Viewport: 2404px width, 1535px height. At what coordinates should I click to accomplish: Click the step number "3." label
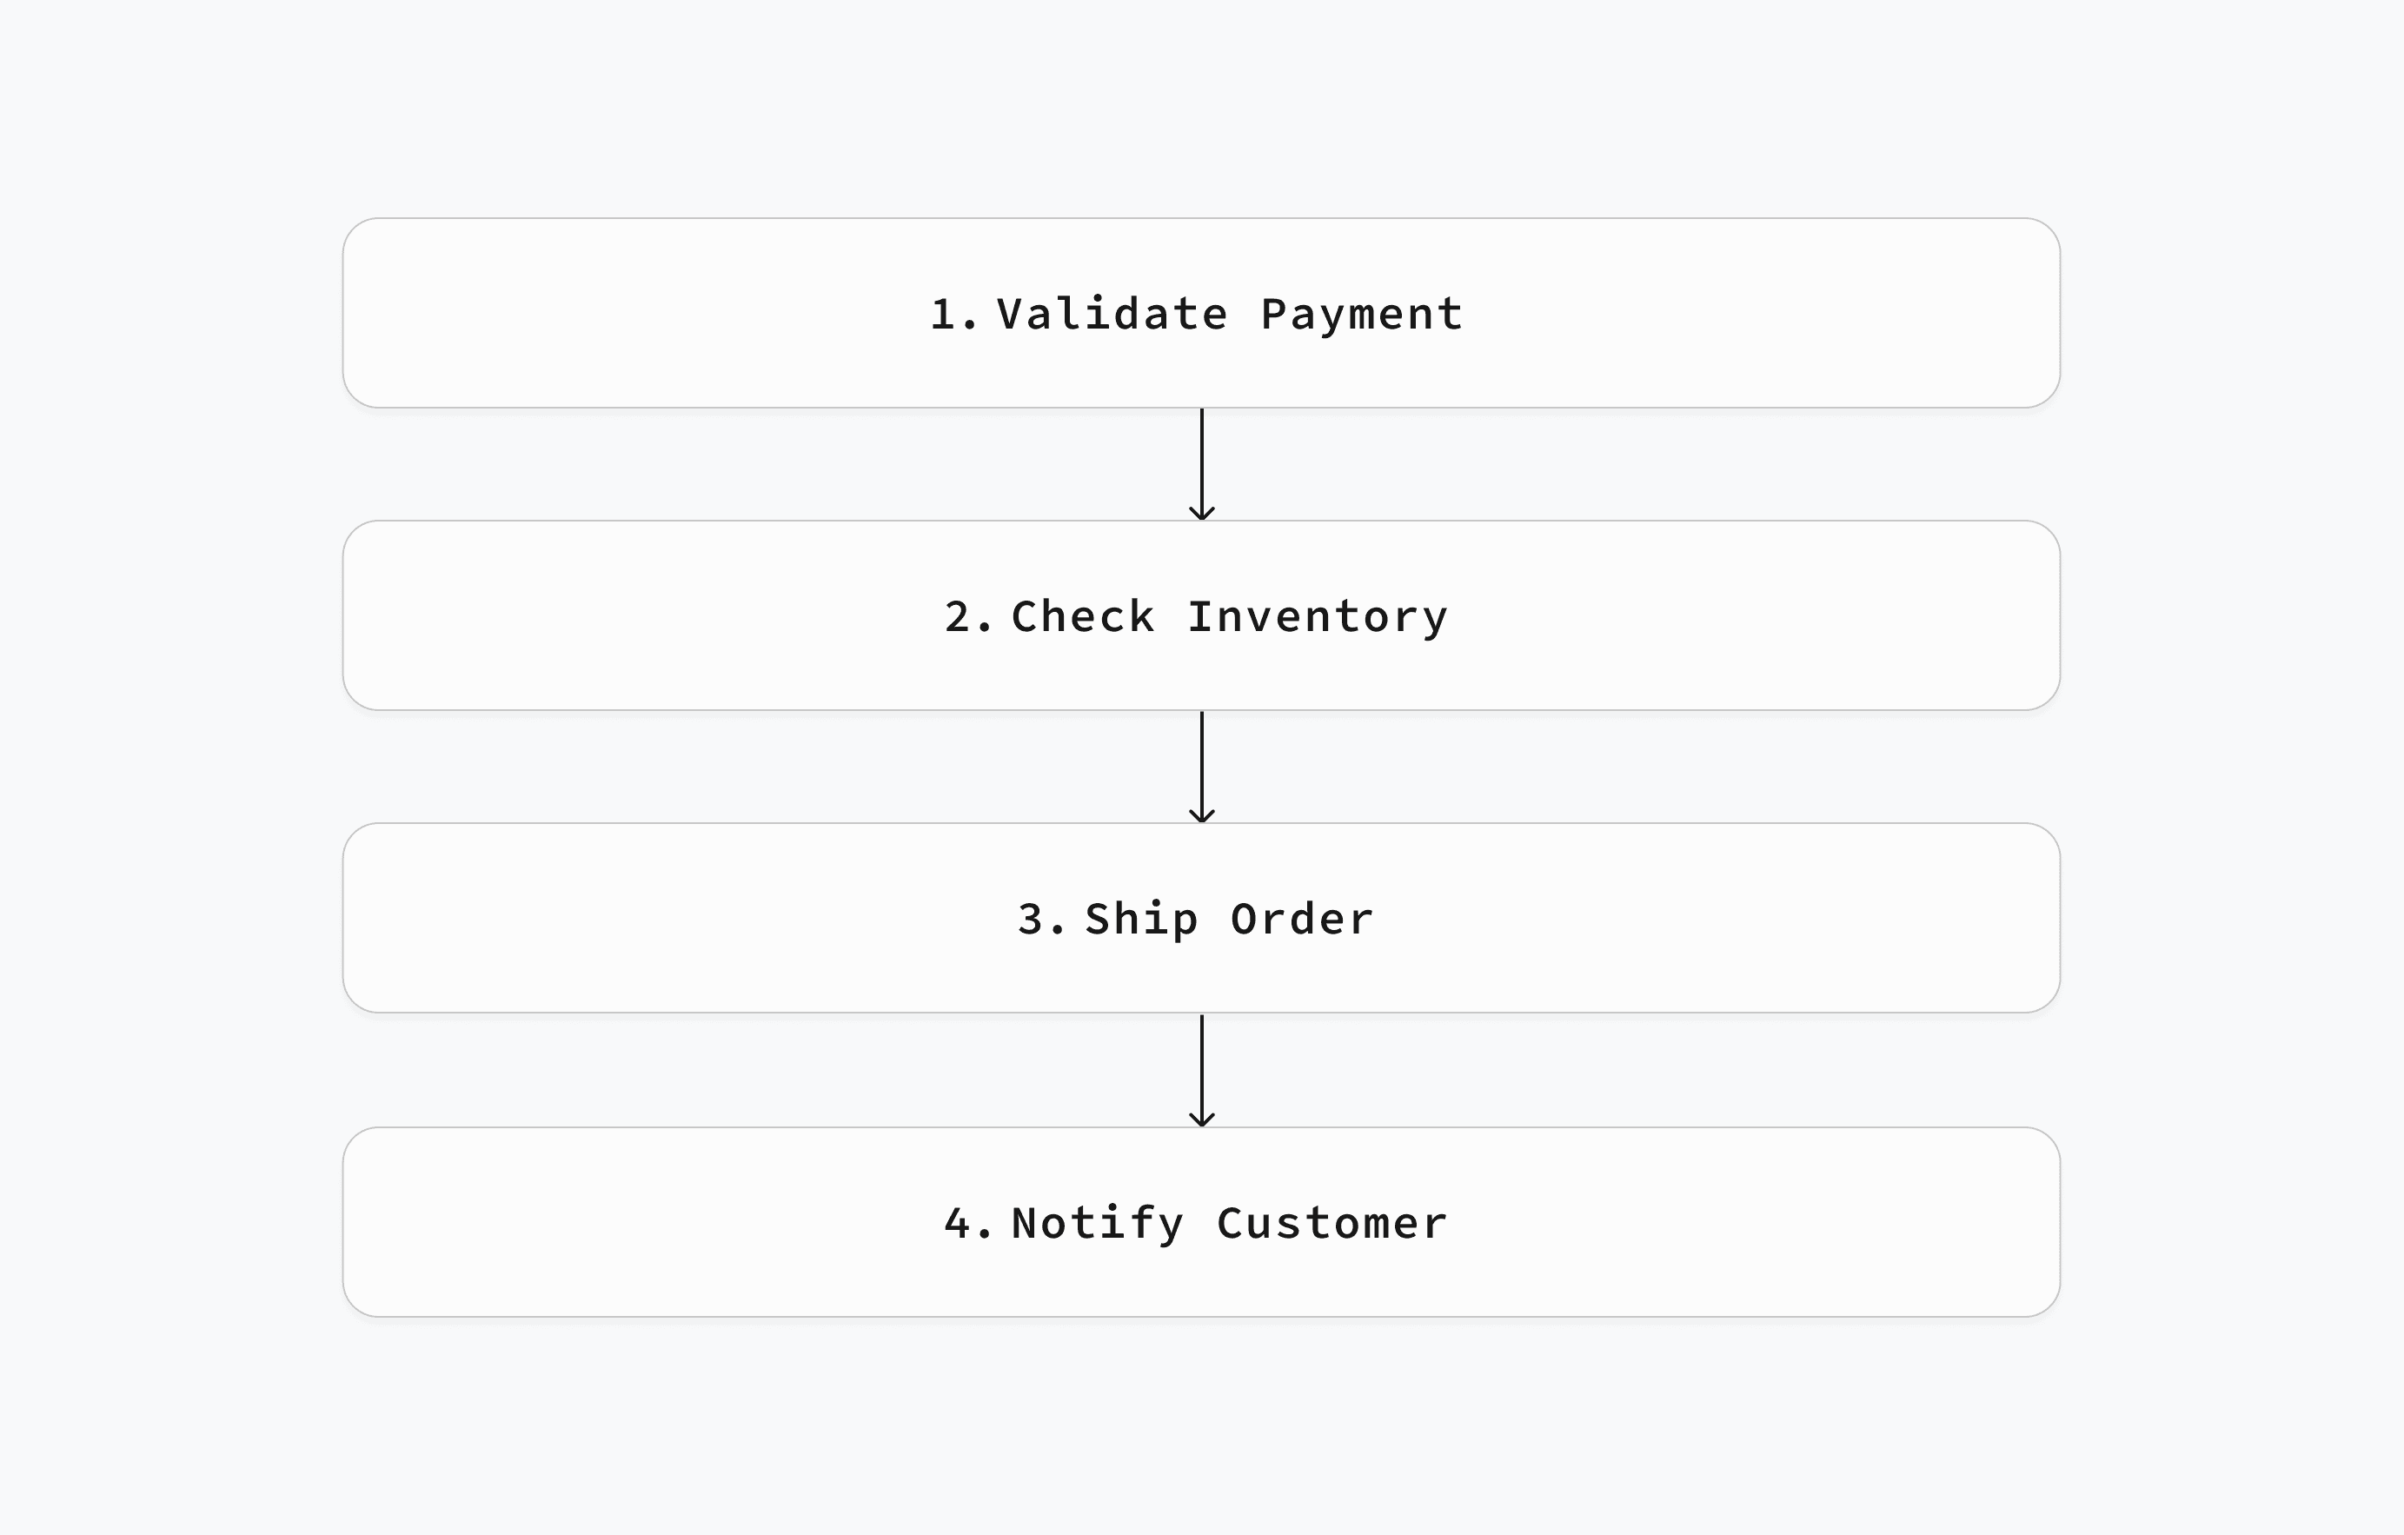tap(1042, 920)
